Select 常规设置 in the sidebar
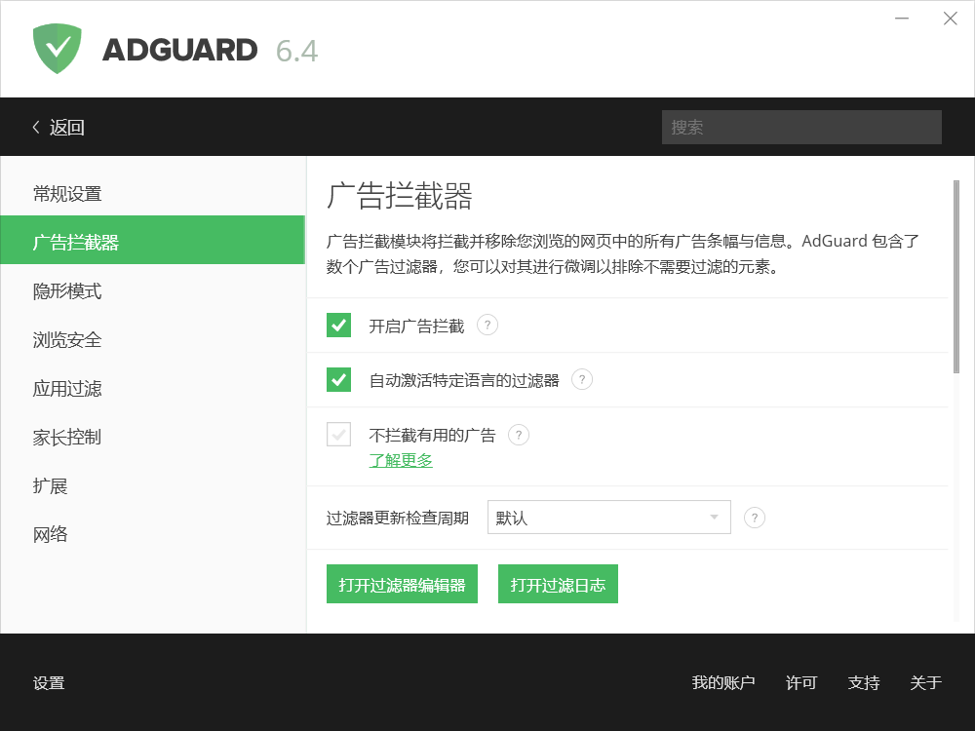The height and width of the screenshot is (731, 975). click(x=153, y=193)
